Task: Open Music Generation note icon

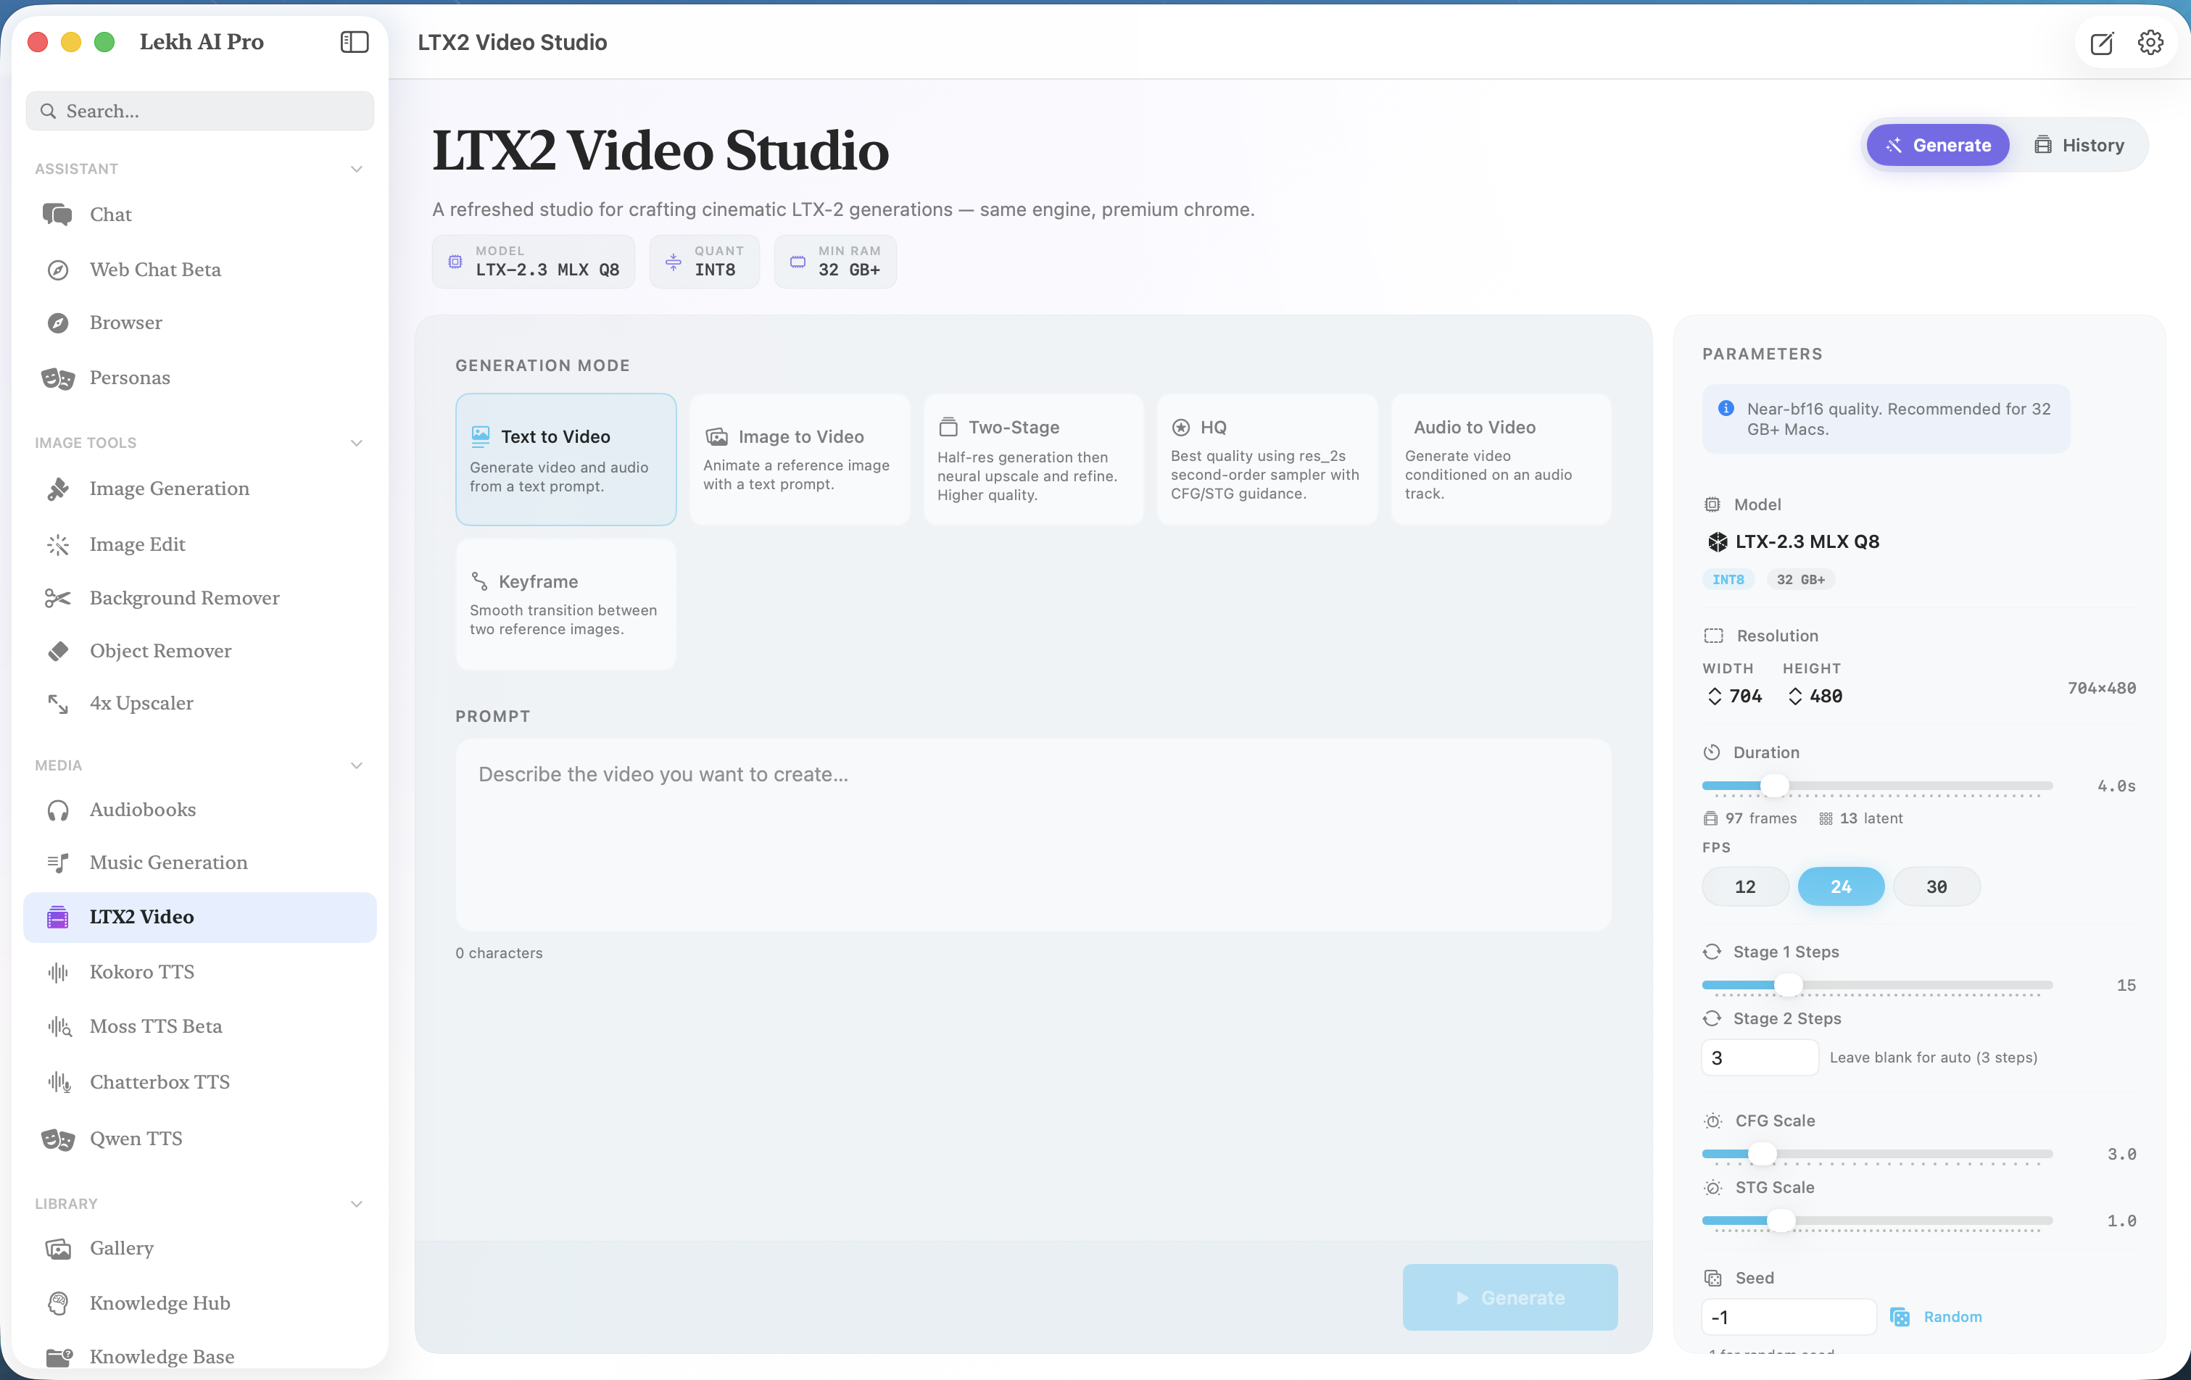Action: click(58, 862)
